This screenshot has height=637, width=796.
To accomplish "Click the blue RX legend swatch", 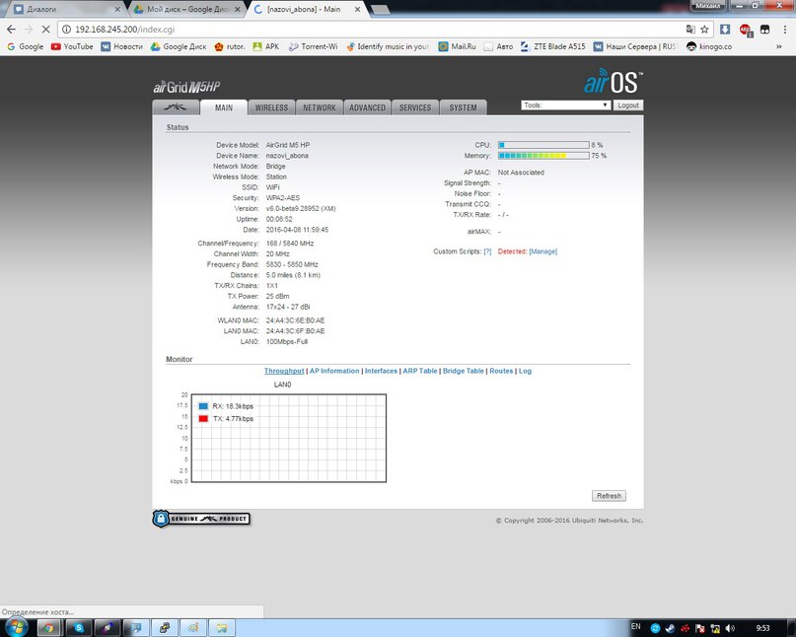I will (x=203, y=406).
